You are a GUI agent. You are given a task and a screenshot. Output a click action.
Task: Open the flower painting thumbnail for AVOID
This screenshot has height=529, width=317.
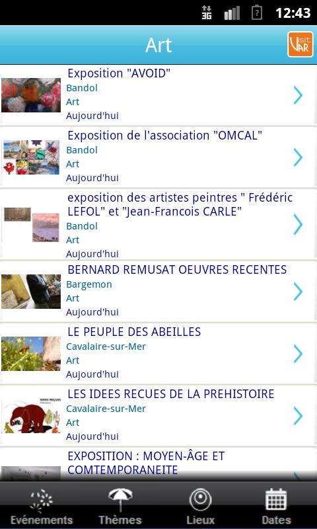click(31, 95)
